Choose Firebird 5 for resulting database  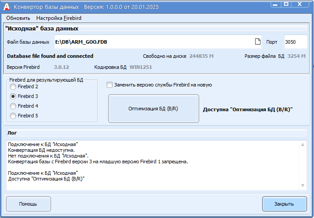tap(13, 116)
